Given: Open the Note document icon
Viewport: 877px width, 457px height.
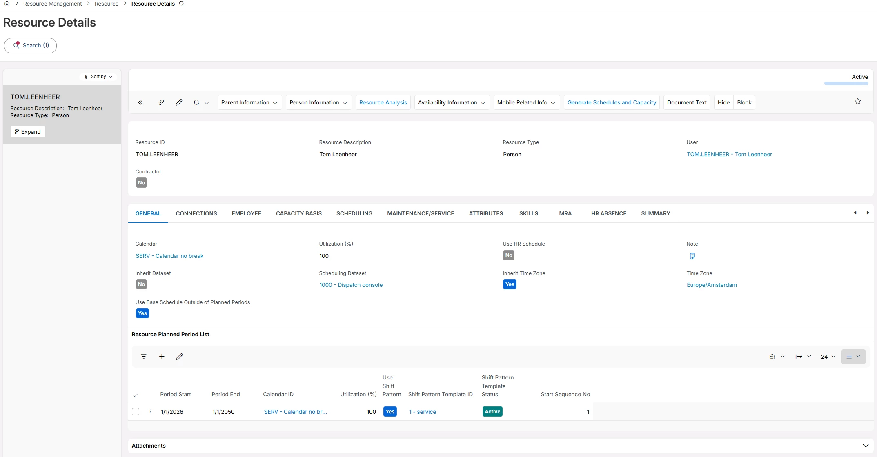Looking at the screenshot, I should pyautogui.click(x=692, y=256).
